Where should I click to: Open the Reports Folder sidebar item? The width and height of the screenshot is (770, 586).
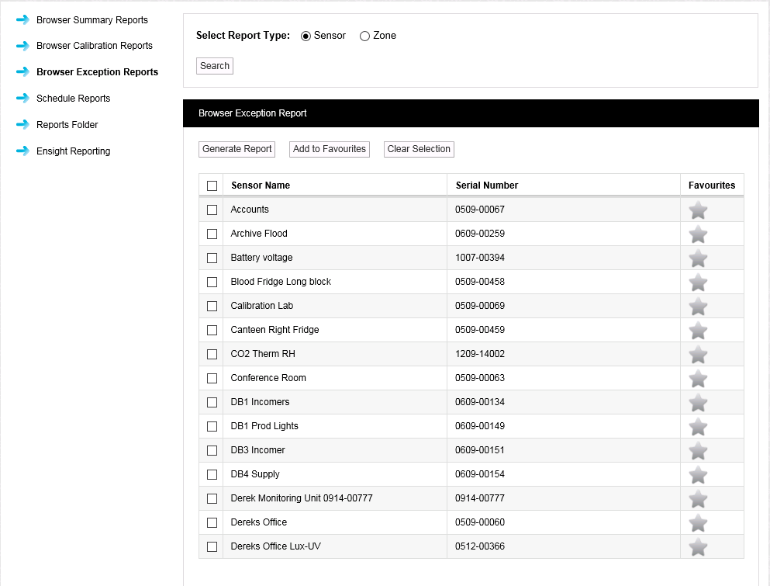[67, 125]
